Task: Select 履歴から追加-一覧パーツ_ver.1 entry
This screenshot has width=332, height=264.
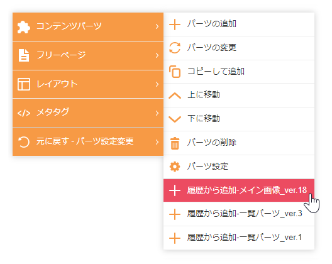Action: click(x=239, y=238)
